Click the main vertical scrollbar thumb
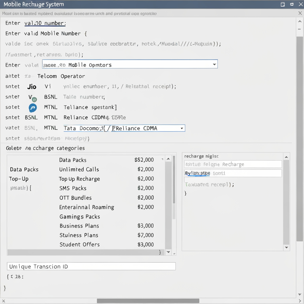Viewport: 304px width, 304px height. pos(300,139)
